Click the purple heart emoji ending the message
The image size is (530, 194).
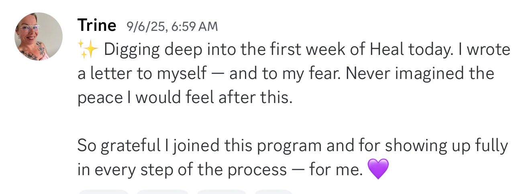378,169
